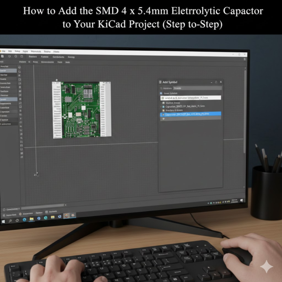
Task: Open the bottom tab with document icon
Action: coord(51,211)
